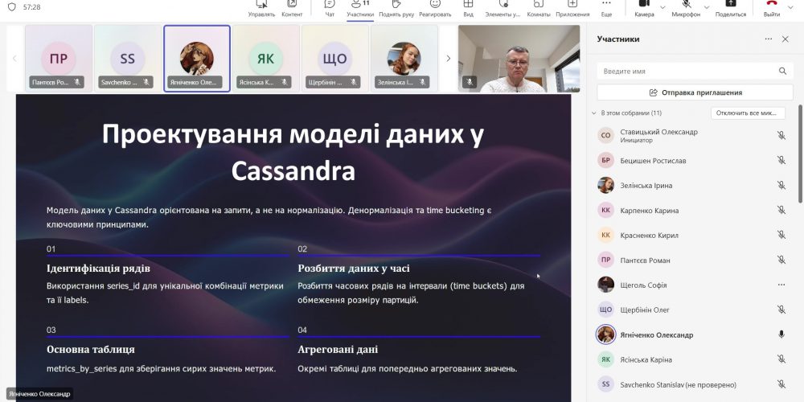Screen dimensions: 804x402
Task: Select Щербінін video tile with ЩО avatar
Action: (334, 58)
